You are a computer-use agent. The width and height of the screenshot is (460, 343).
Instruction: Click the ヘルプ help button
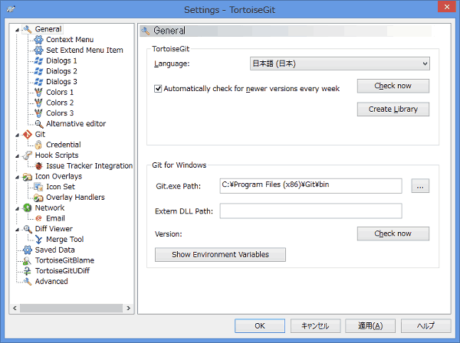point(426,325)
